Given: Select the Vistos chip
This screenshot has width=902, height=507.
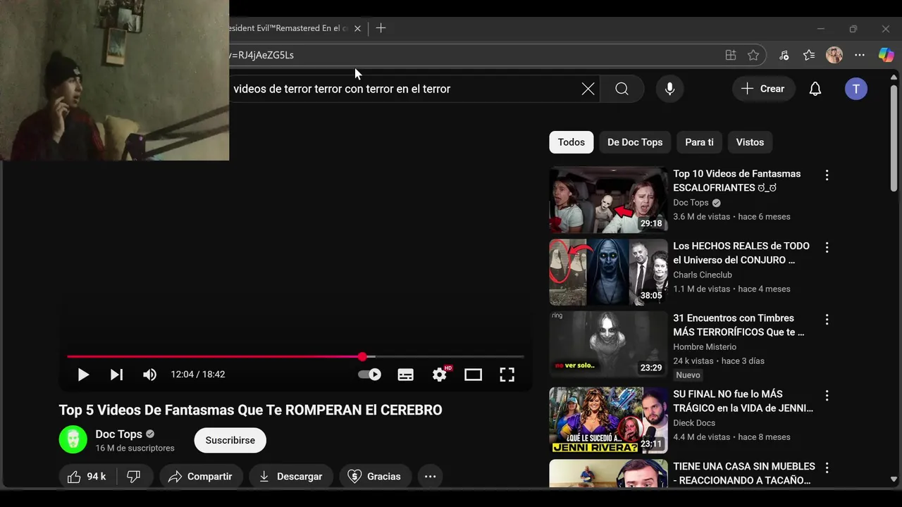Looking at the screenshot, I should pyautogui.click(x=750, y=142).
